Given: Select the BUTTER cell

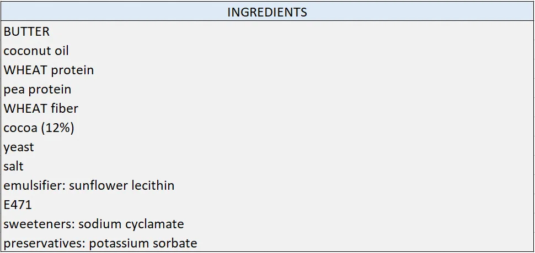Looking at the screenshot, I should click(x=267, y=31).
